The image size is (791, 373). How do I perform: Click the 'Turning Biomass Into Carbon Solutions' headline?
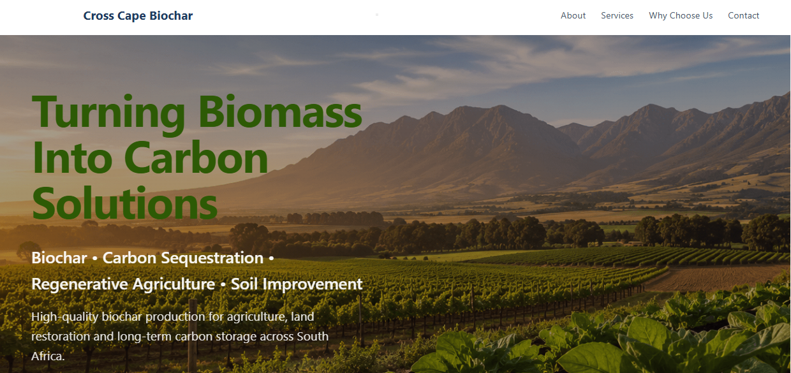197,157
